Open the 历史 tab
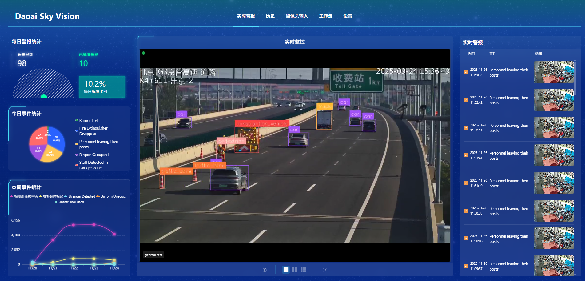The width and height of the screenshot is (585, 281). [270, 16]
